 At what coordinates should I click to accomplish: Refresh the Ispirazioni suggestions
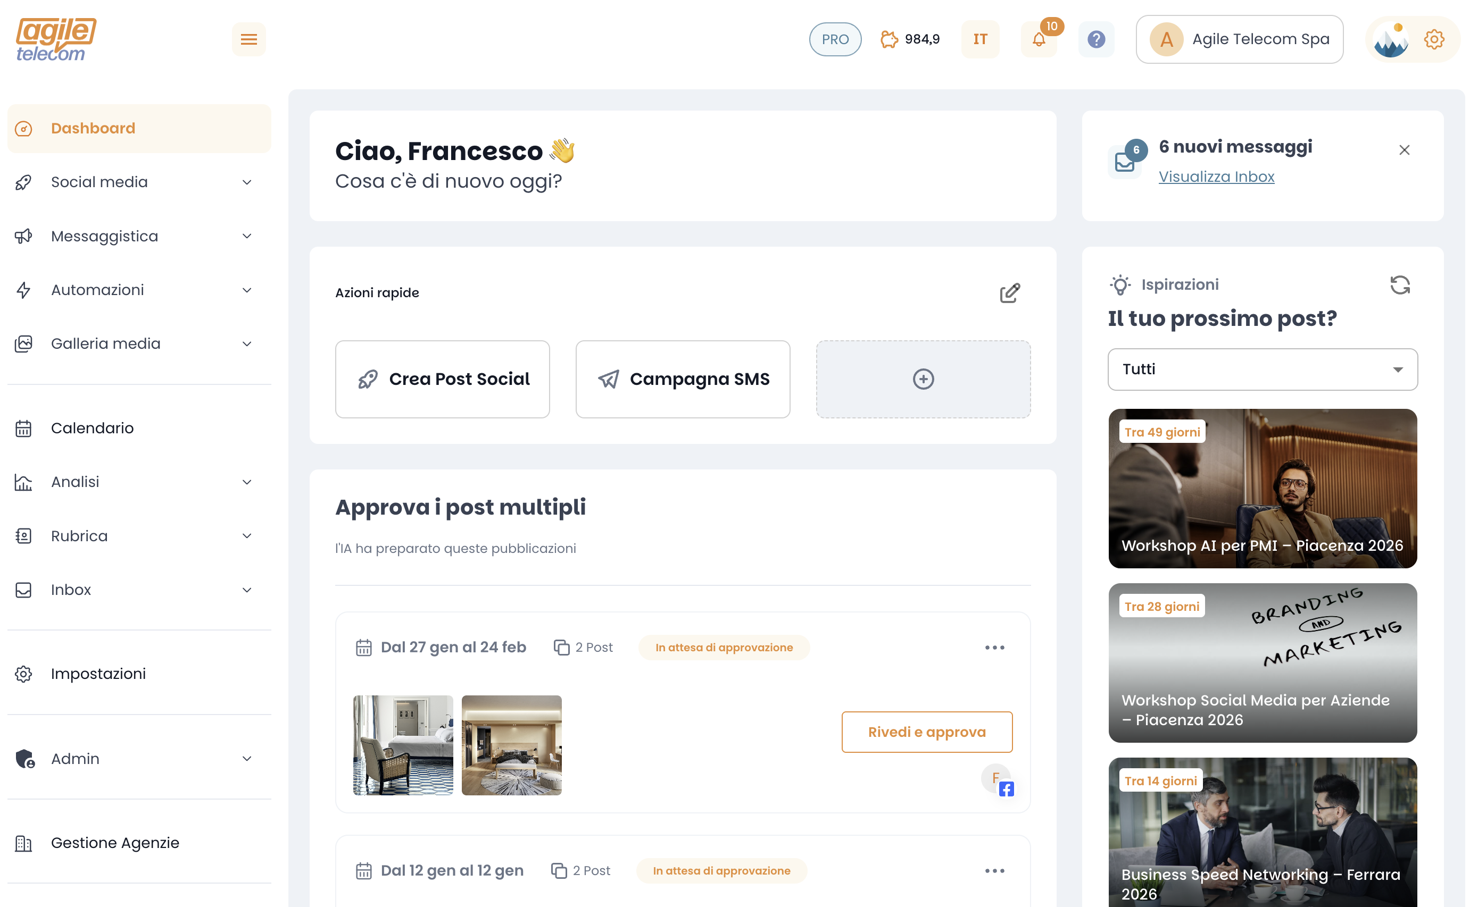[x=1399, y=285]
